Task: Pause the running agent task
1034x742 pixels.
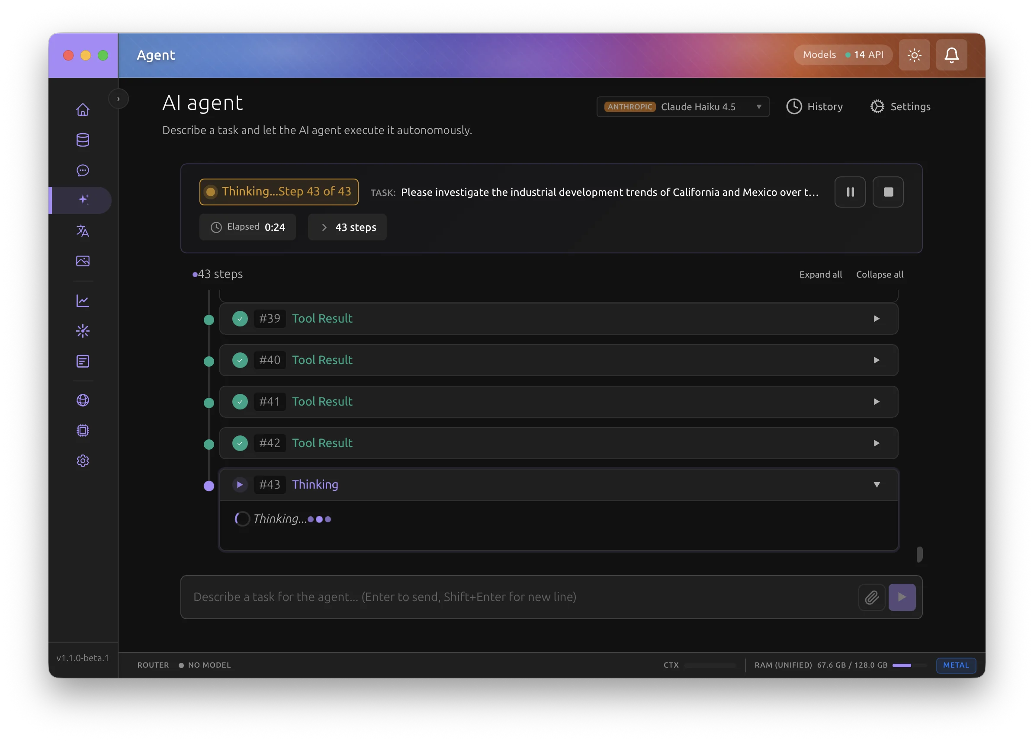Action: [x=850, y=192]
